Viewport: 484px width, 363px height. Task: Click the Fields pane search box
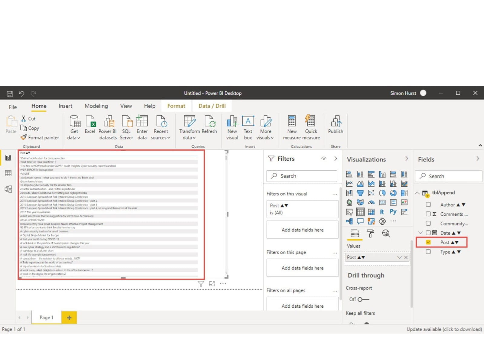pos(449,176)
